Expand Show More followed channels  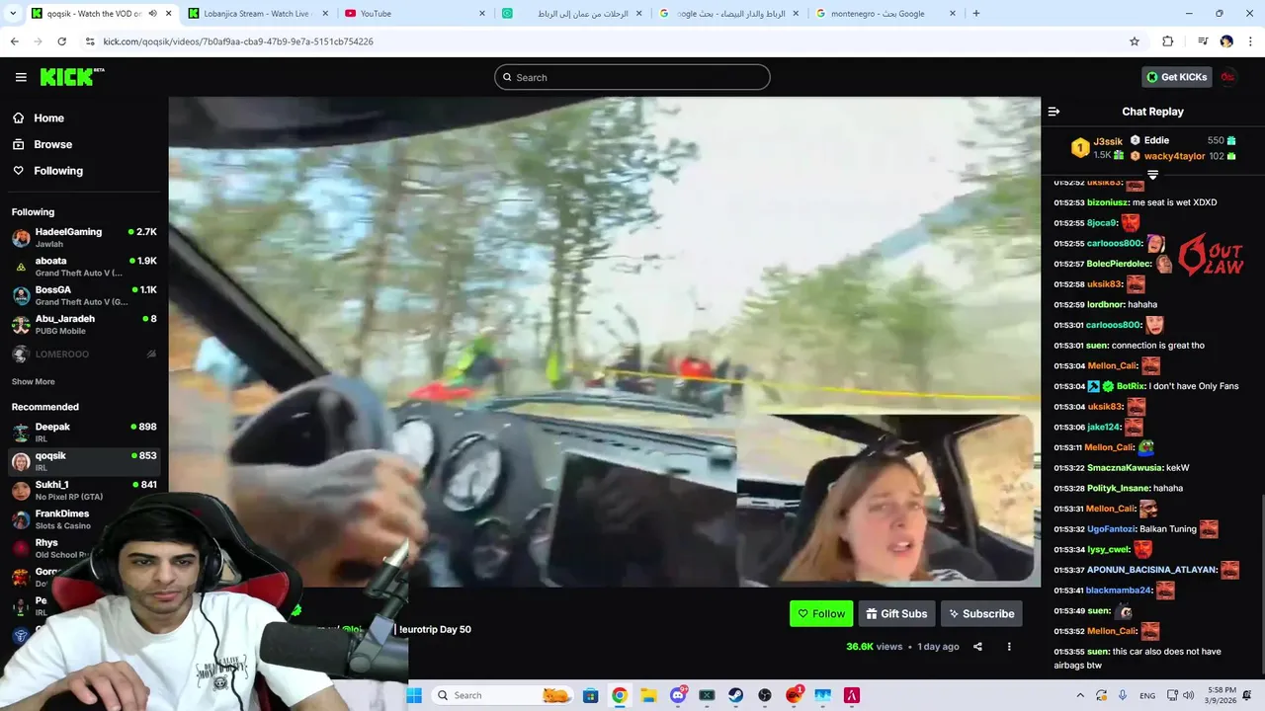(34, 381)
